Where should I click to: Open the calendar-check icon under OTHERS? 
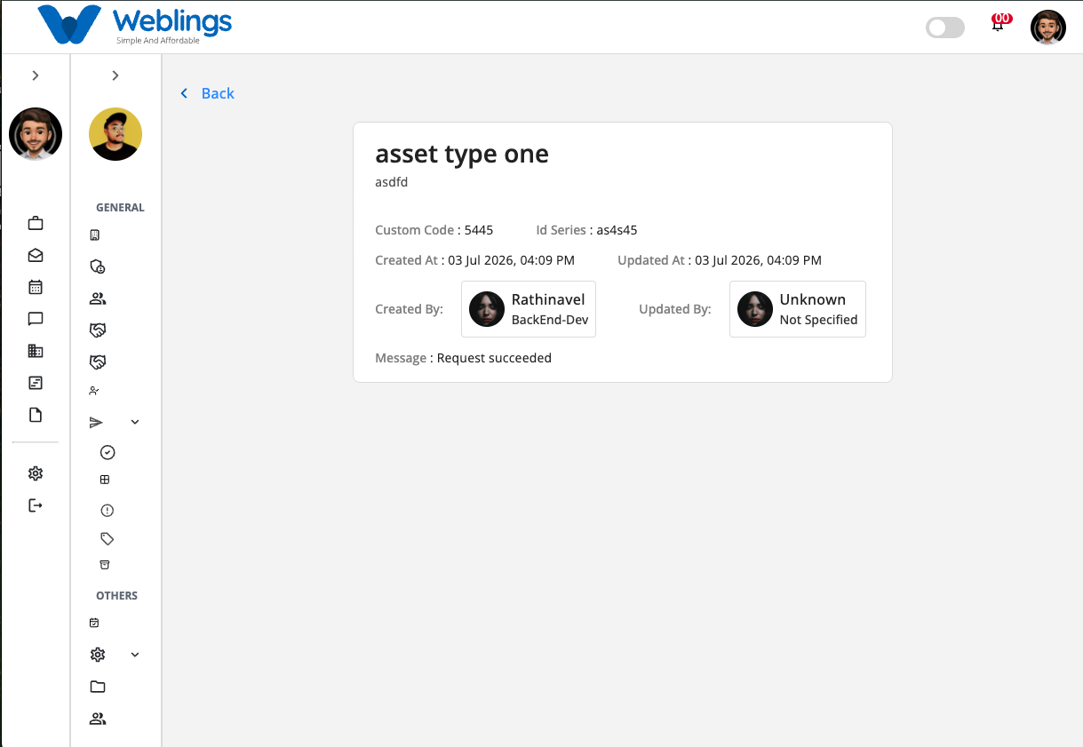pyautogui.click(x=94, y=624)
